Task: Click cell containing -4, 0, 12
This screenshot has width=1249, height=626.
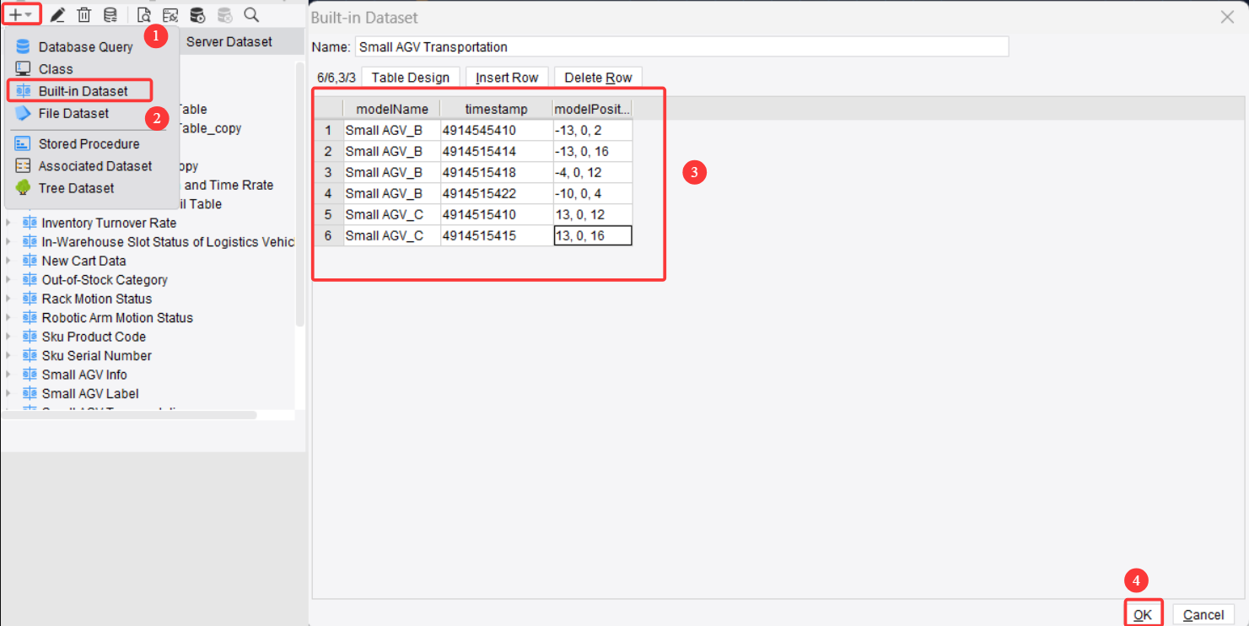Action: pos(592,172)
